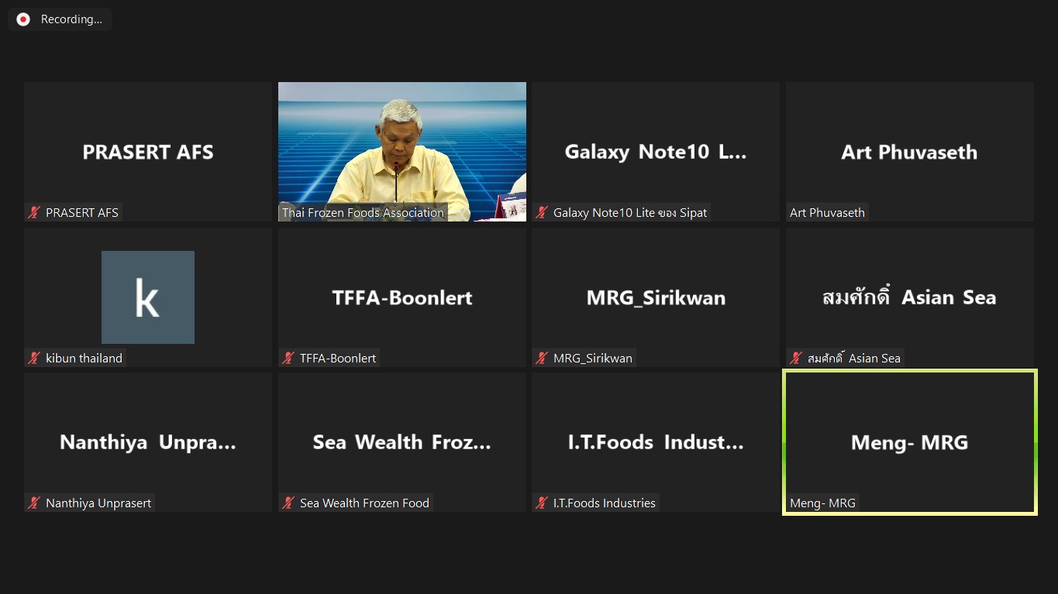Click I.T.Foods Industries' muted microphone icon

click(542, 503)
